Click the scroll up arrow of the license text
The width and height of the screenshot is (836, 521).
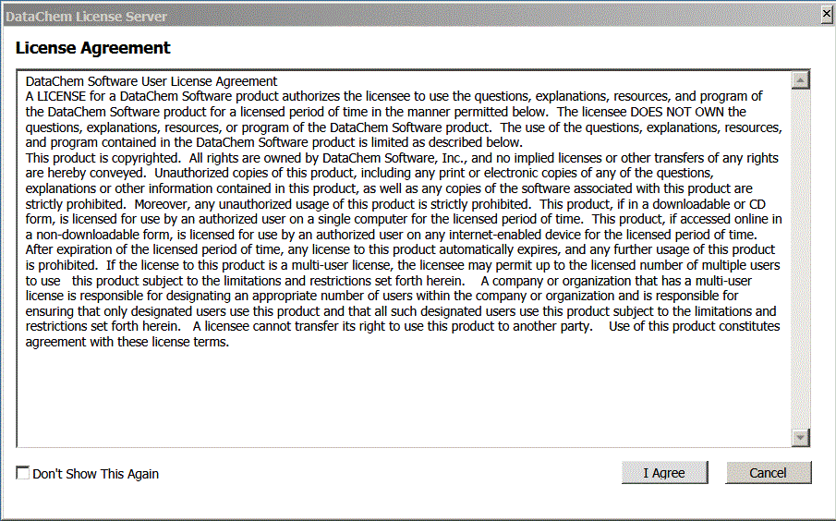pyautogui.click(x=800, y=80)
